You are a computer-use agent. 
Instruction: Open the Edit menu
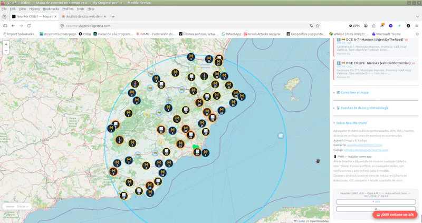coord(13,9)
